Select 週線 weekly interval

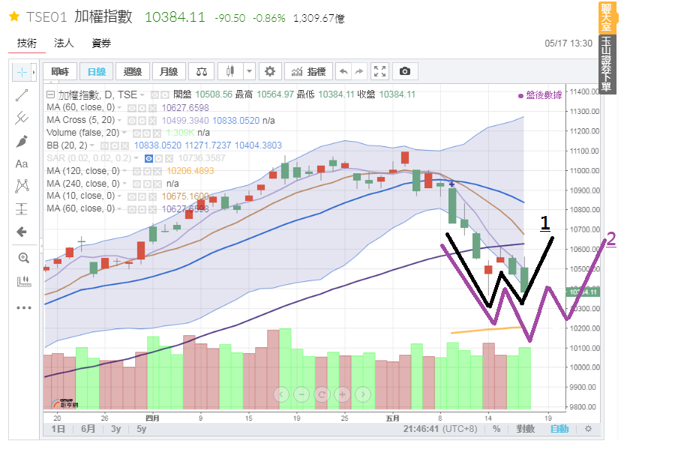coord(133,71)
